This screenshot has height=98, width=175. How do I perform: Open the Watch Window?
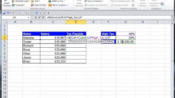tap(142, 3)
